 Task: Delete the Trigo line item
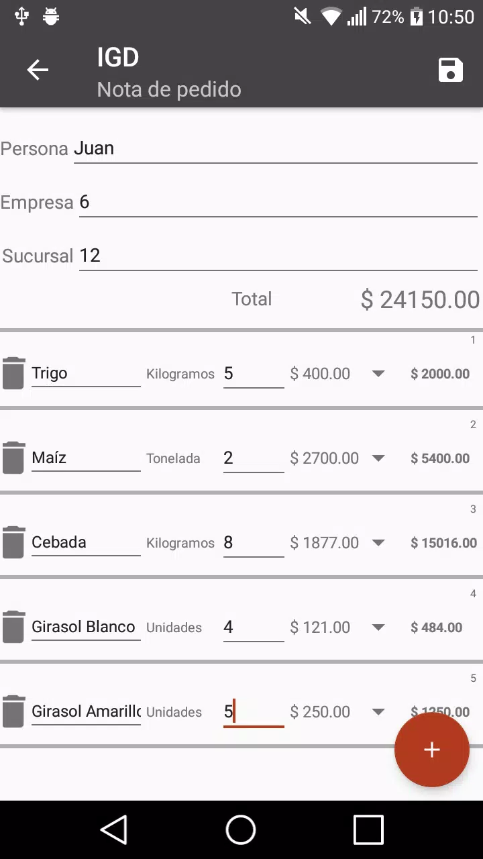coord(13,373)
